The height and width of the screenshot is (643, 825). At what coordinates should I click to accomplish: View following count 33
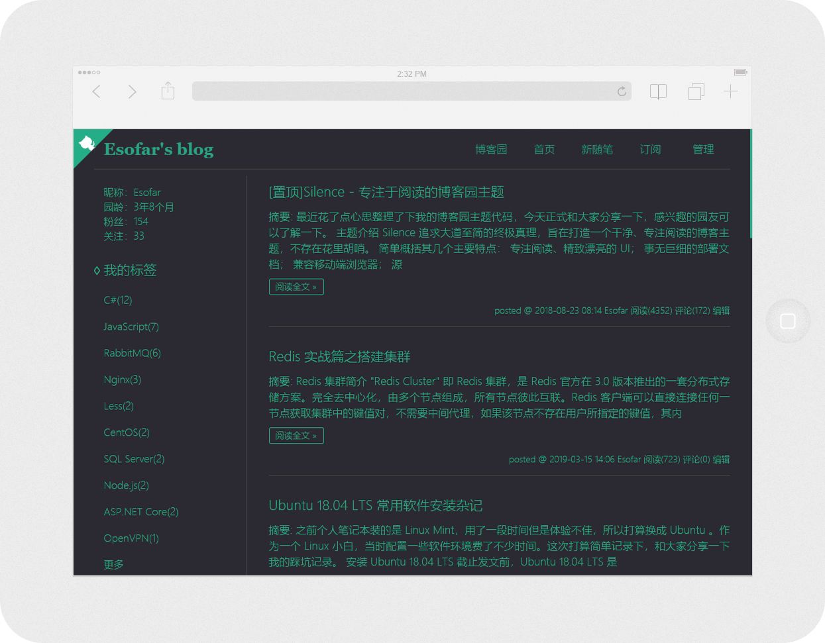138,236
